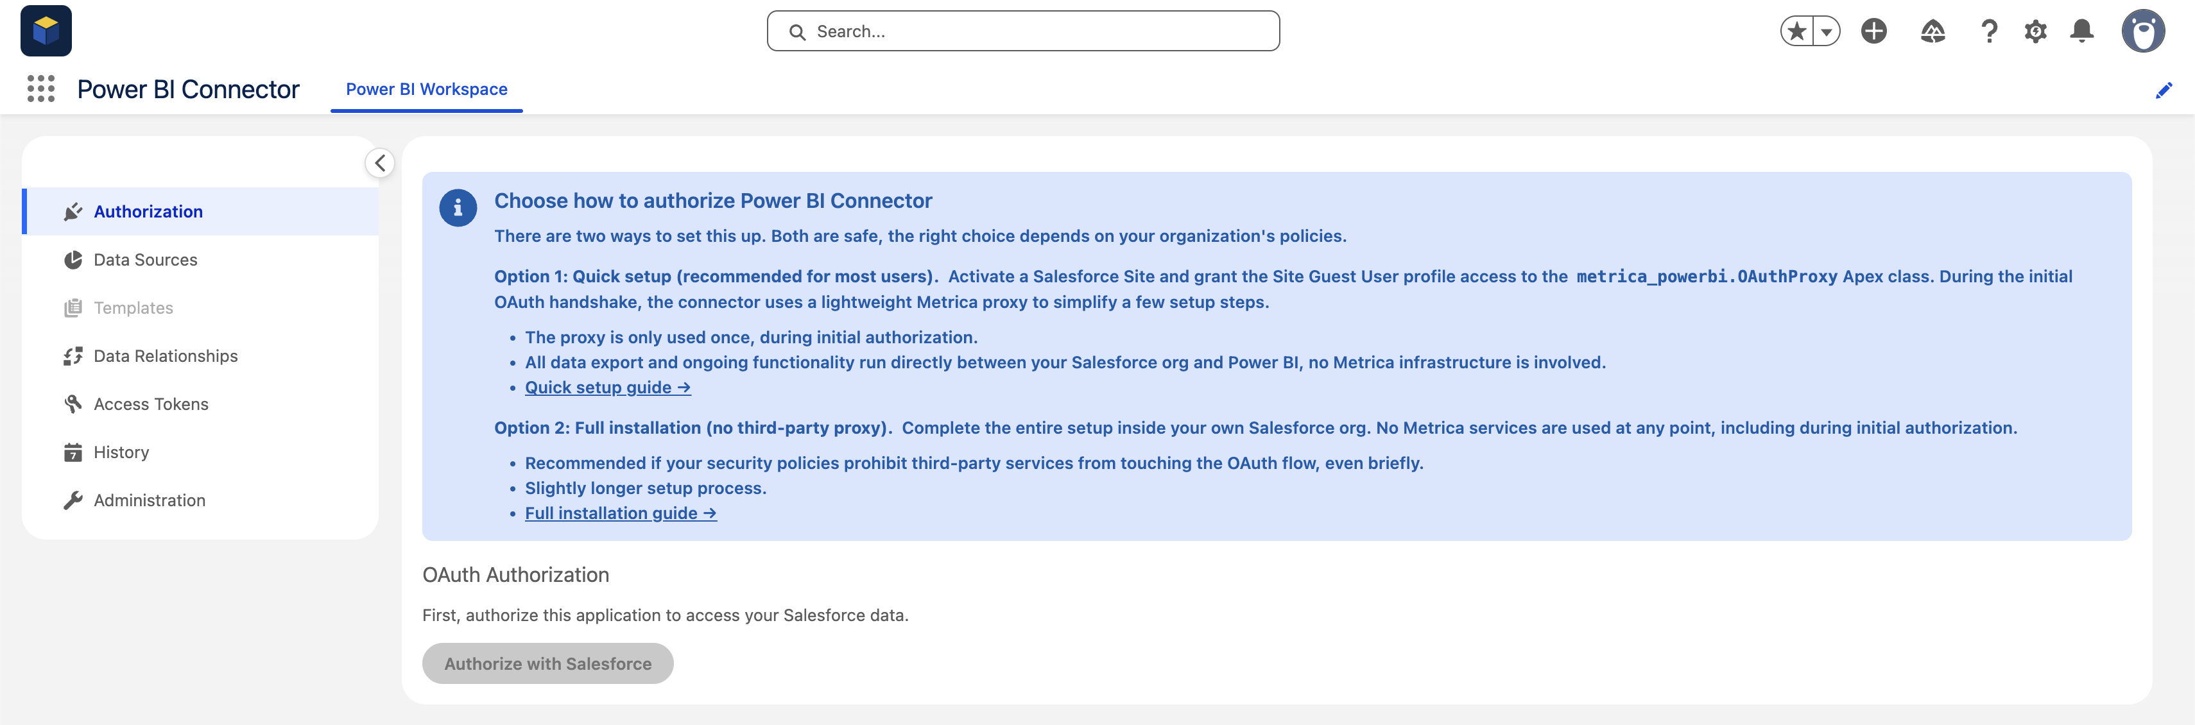Click the OAuth Authorization heading

coord(515,575)
